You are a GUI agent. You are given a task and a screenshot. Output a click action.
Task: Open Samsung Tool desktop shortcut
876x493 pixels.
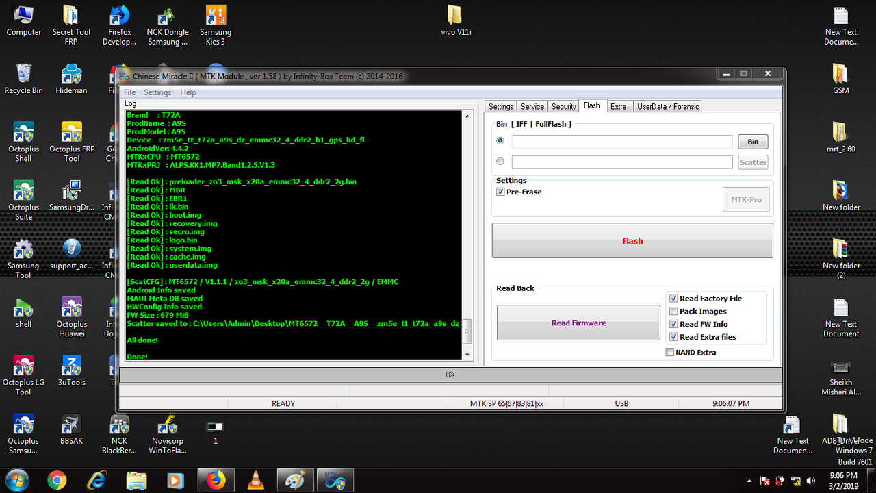pos(24,259)
